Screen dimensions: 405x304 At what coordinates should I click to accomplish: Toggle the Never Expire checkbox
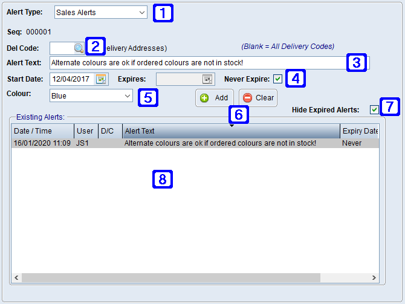(277, 79)
